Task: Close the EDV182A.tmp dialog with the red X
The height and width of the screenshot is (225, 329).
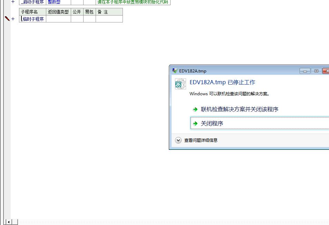Action: (x=326, y=71)
